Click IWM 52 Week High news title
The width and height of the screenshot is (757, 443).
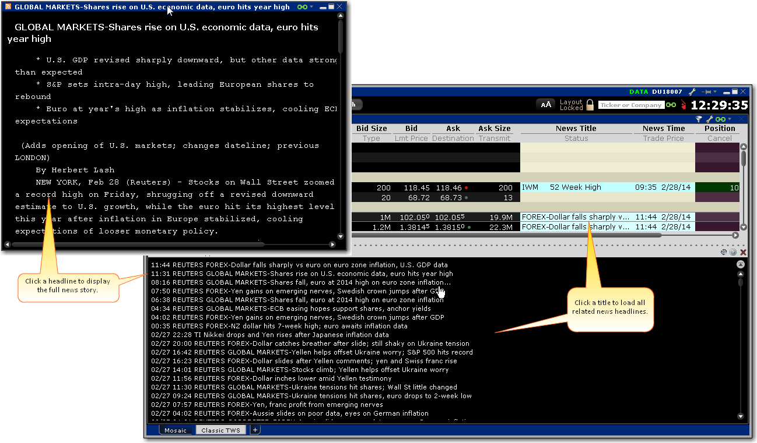pos(576,187)
